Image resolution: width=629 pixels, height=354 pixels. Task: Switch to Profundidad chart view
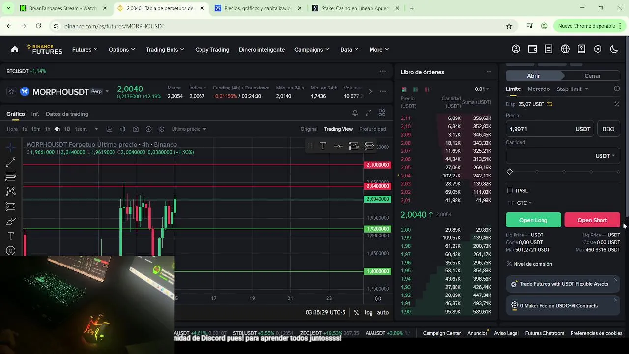pyautogui.click(x=372, y=129)
